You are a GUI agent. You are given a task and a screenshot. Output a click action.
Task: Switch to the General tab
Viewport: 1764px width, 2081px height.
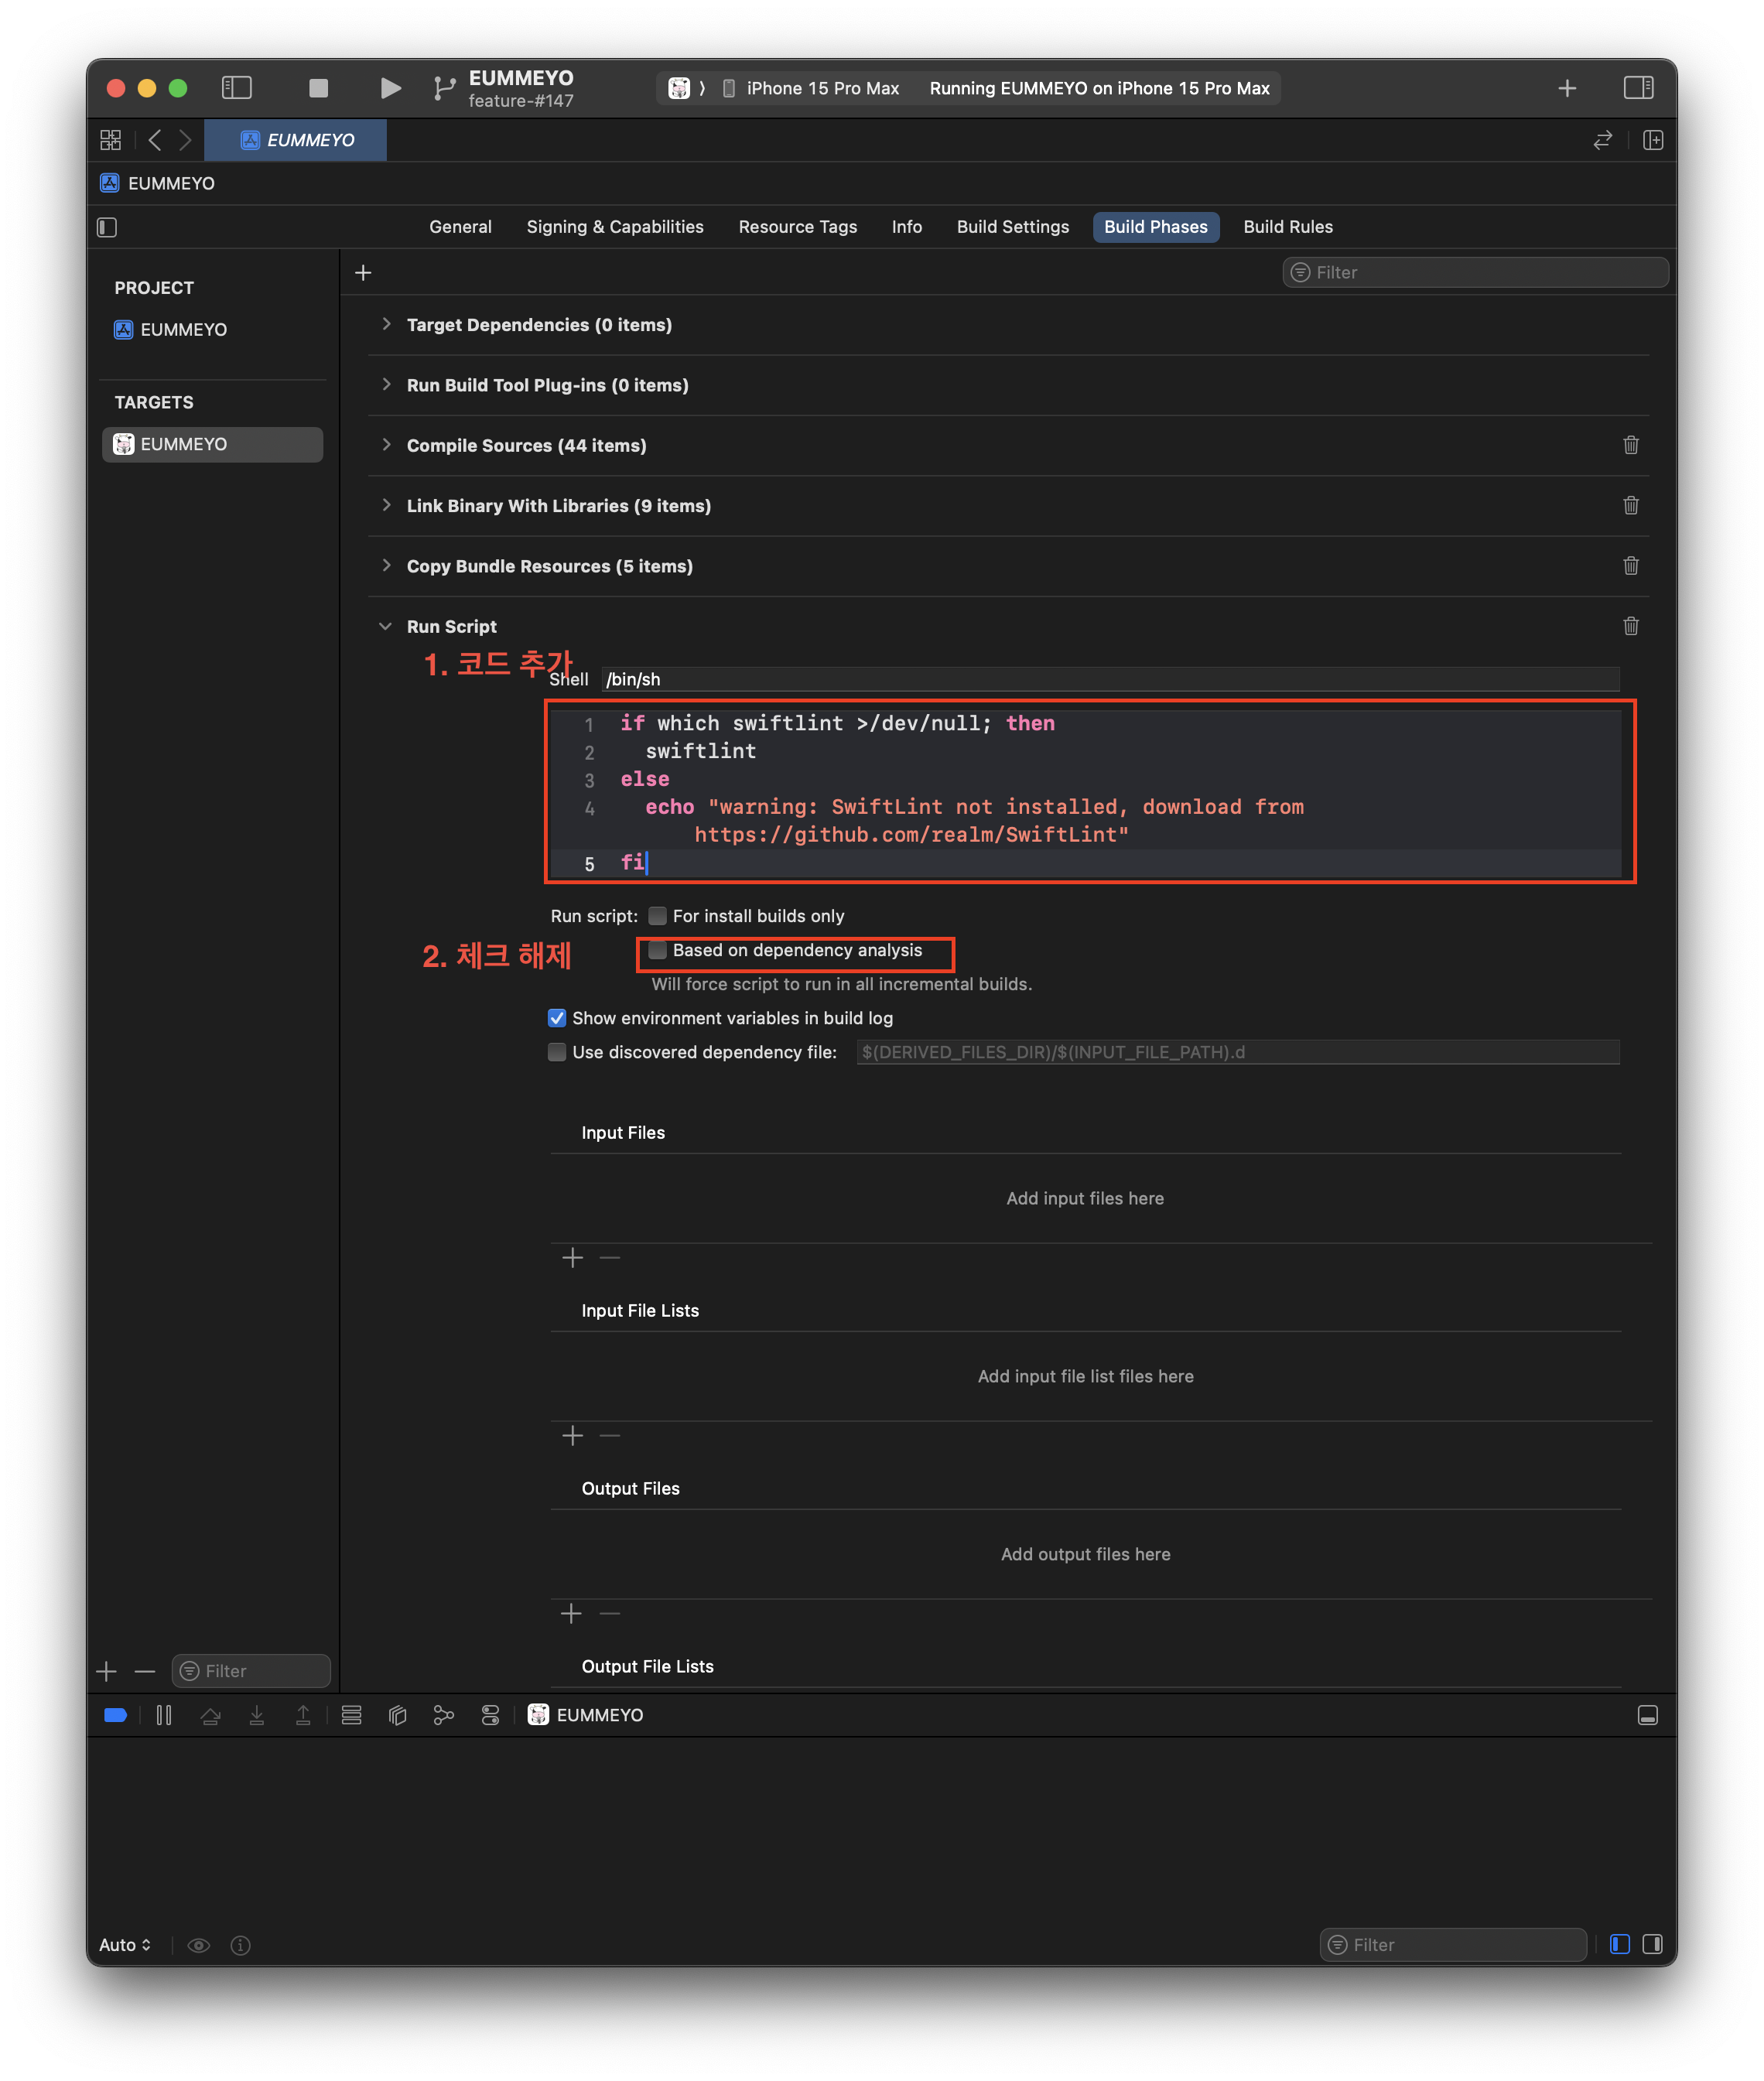pos(460,226)
